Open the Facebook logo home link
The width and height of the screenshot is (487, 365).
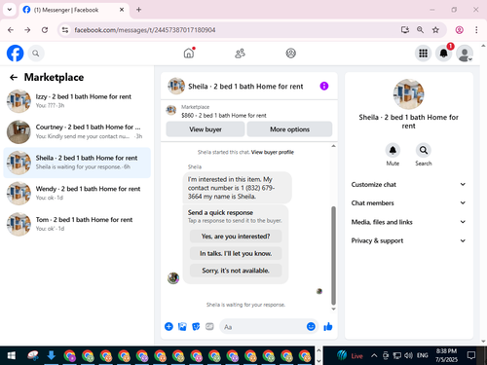click(x=16, y=54)
